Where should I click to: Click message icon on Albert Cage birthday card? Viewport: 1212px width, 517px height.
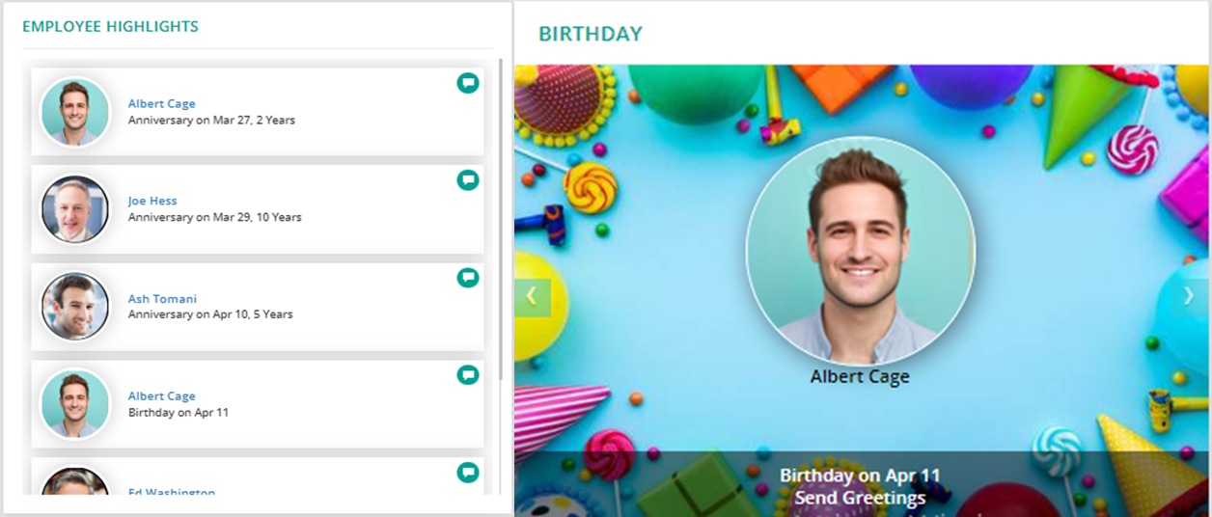(468, 375)
